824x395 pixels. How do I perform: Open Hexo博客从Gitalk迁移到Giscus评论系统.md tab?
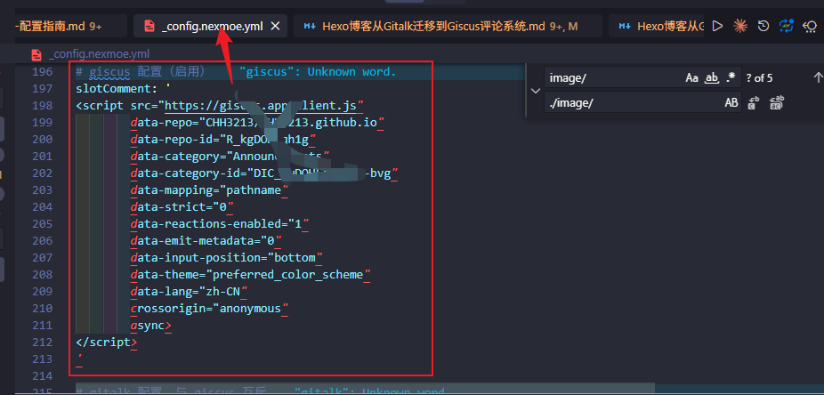point(448,27)
